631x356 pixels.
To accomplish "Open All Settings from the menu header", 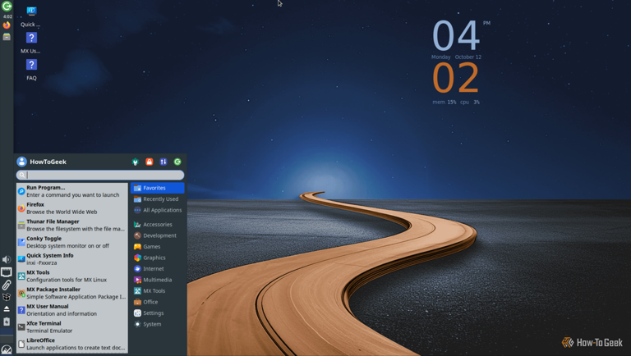I will click(x=136, y=162).
